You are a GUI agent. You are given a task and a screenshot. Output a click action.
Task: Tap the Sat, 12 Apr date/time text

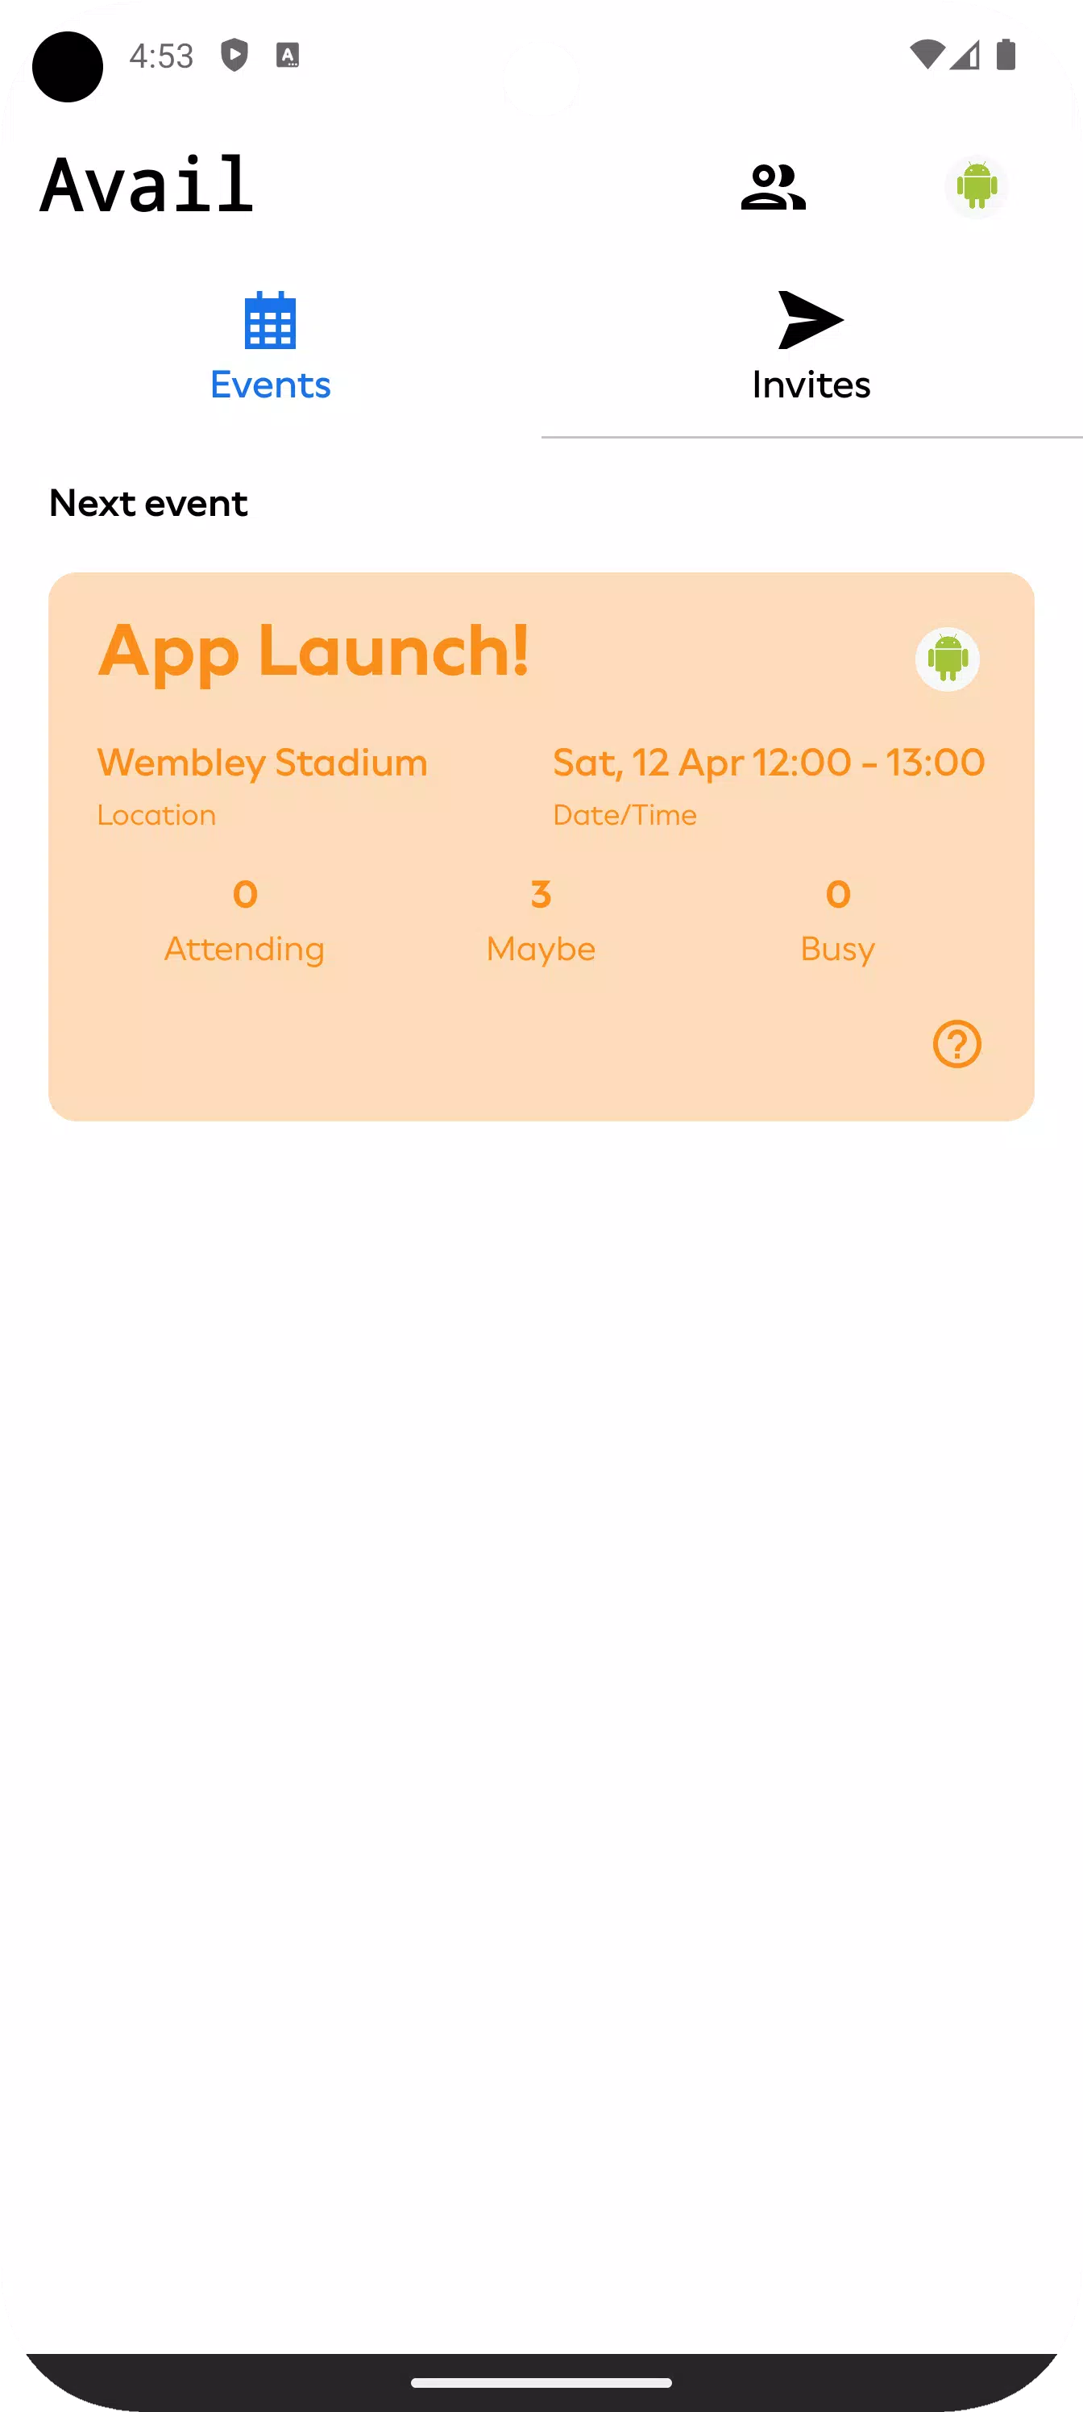[x=769, y=763]
